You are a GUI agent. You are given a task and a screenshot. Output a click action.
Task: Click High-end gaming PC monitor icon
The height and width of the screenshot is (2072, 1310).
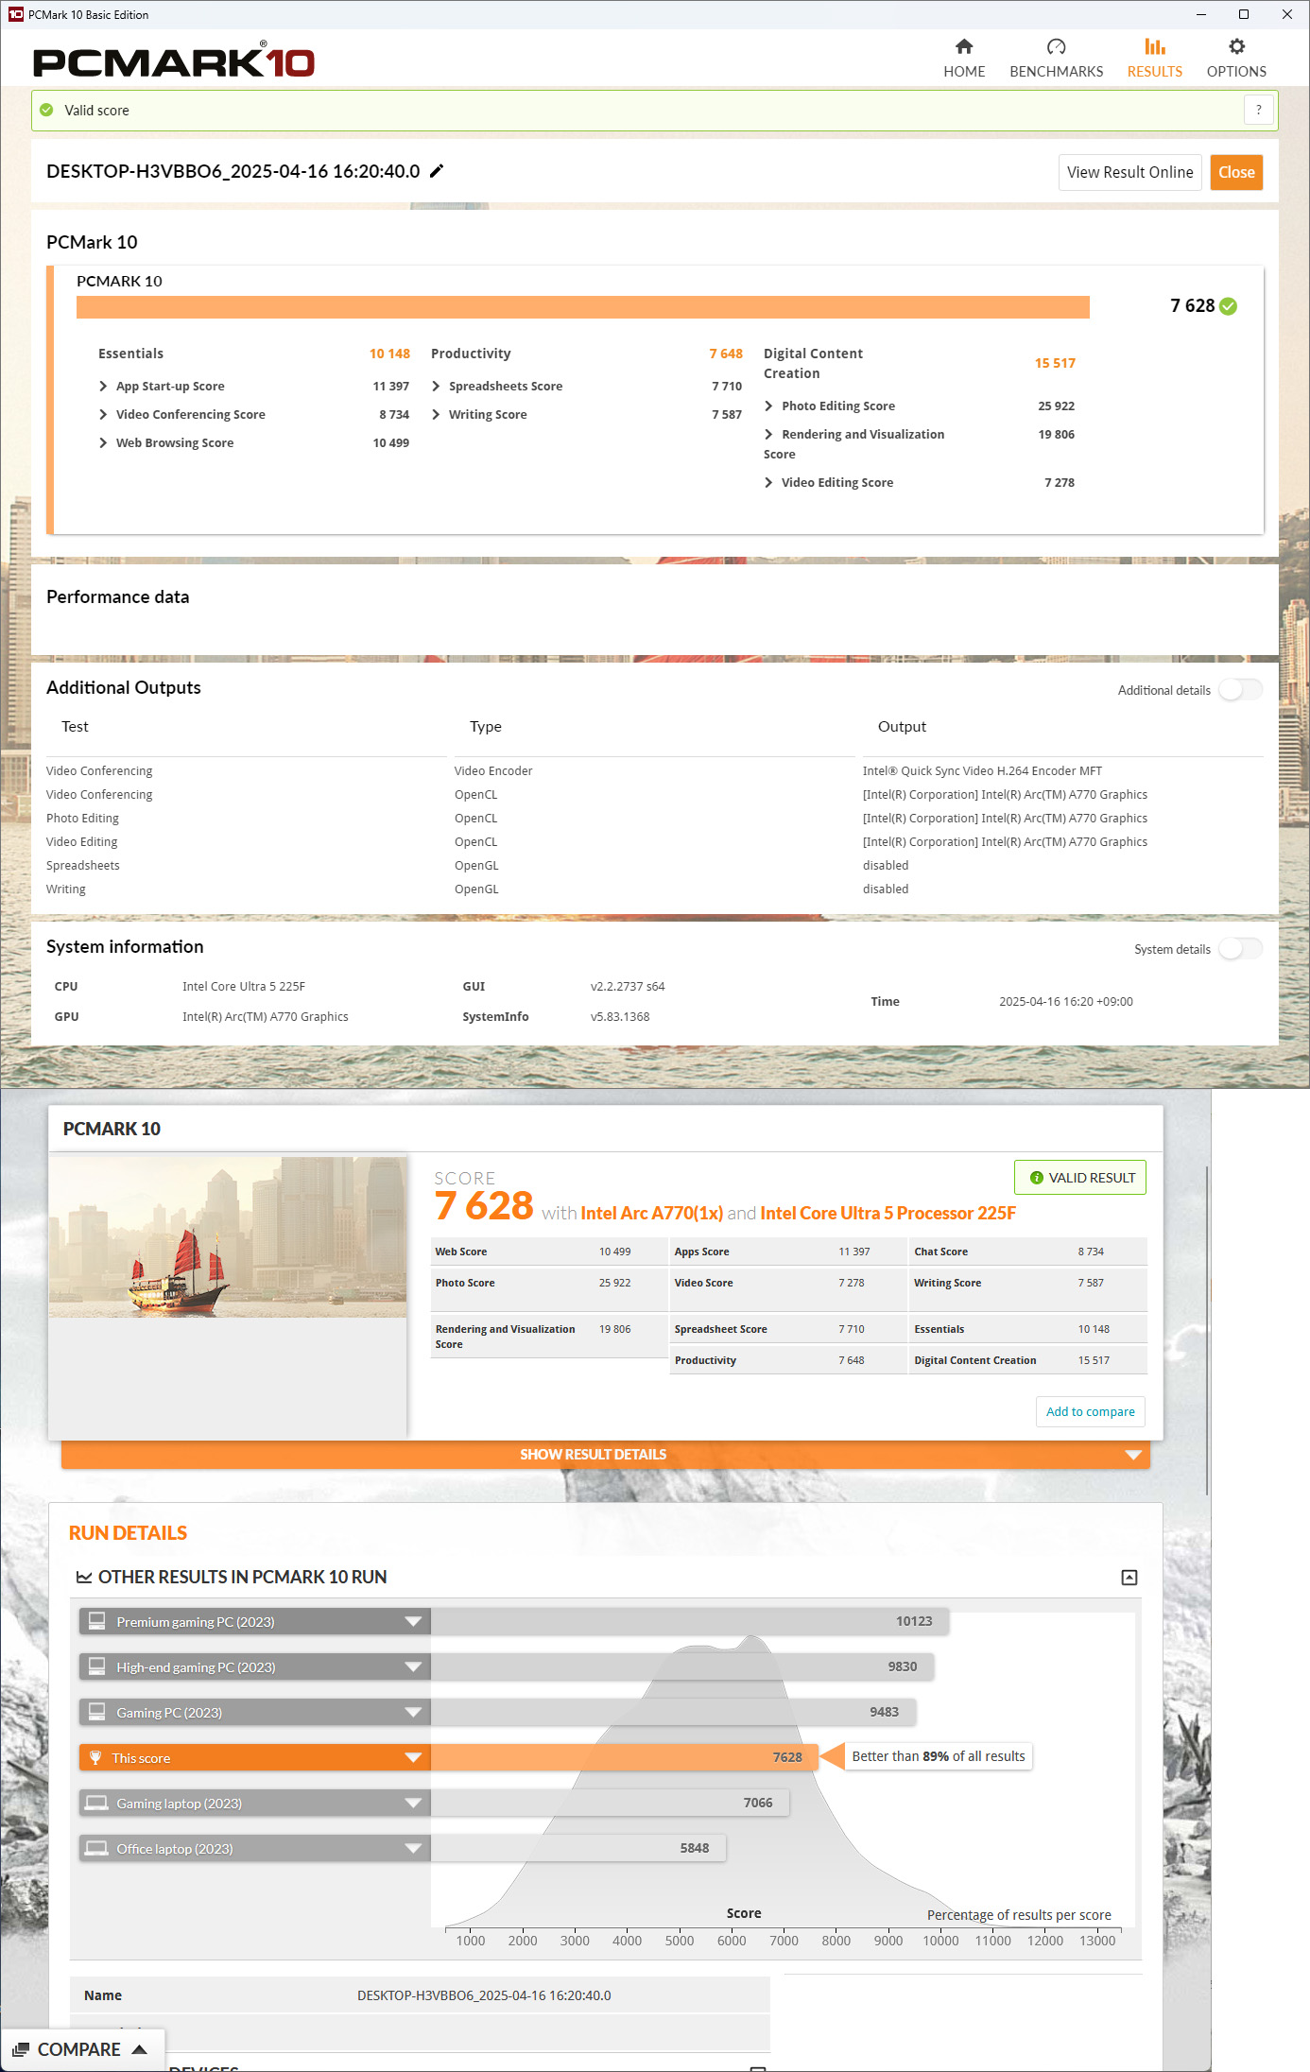pos(96,1666)
